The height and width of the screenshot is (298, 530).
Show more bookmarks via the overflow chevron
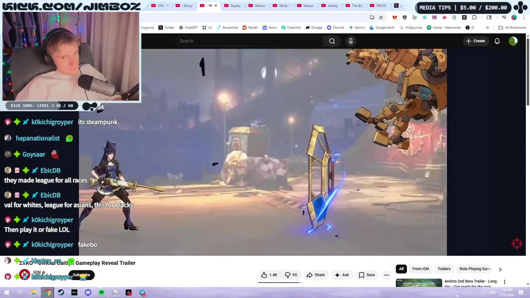487,28
